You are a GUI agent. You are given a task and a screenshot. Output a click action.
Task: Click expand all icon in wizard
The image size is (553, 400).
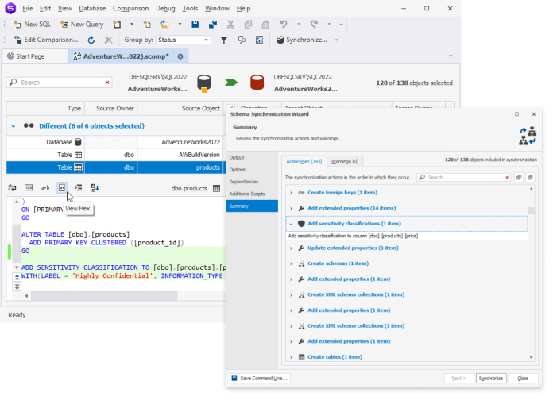(518, 177)
